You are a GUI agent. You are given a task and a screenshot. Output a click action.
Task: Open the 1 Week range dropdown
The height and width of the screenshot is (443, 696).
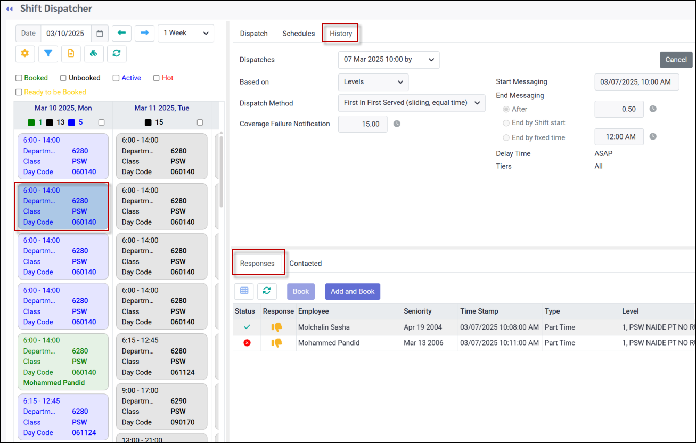coord(186,33)
